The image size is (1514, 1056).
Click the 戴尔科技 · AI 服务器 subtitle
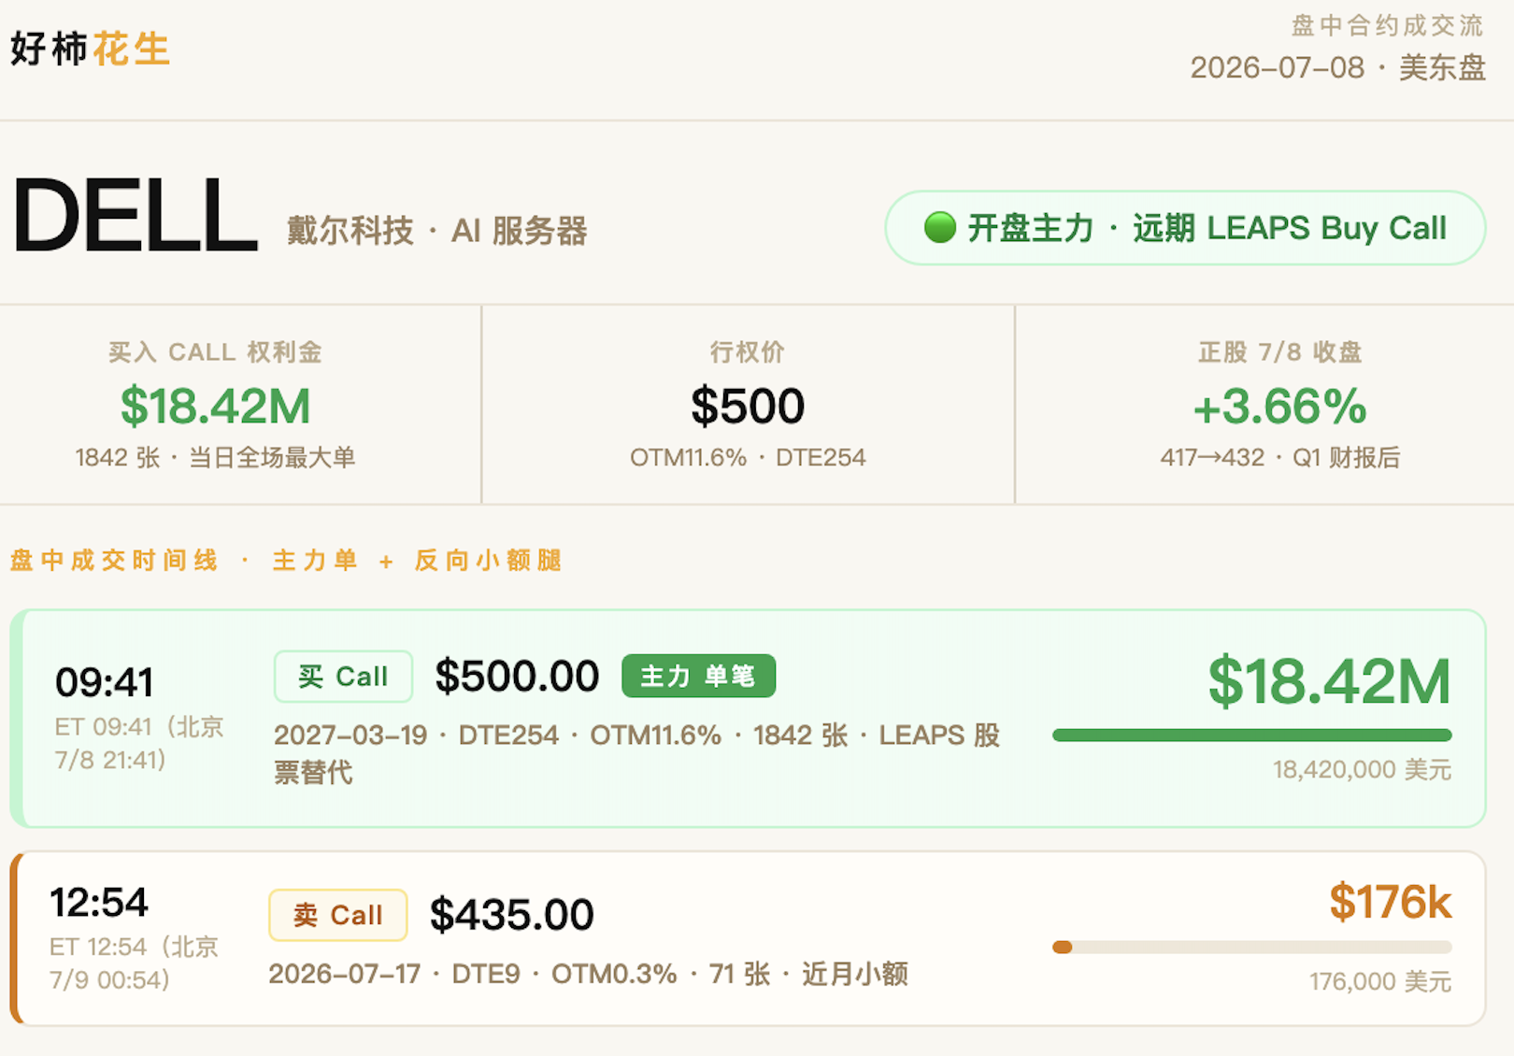436,230
